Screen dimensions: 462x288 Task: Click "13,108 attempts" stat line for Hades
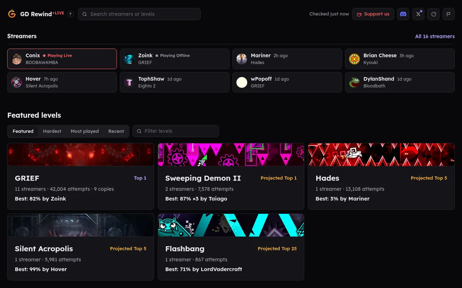click(x=365, y=189)
